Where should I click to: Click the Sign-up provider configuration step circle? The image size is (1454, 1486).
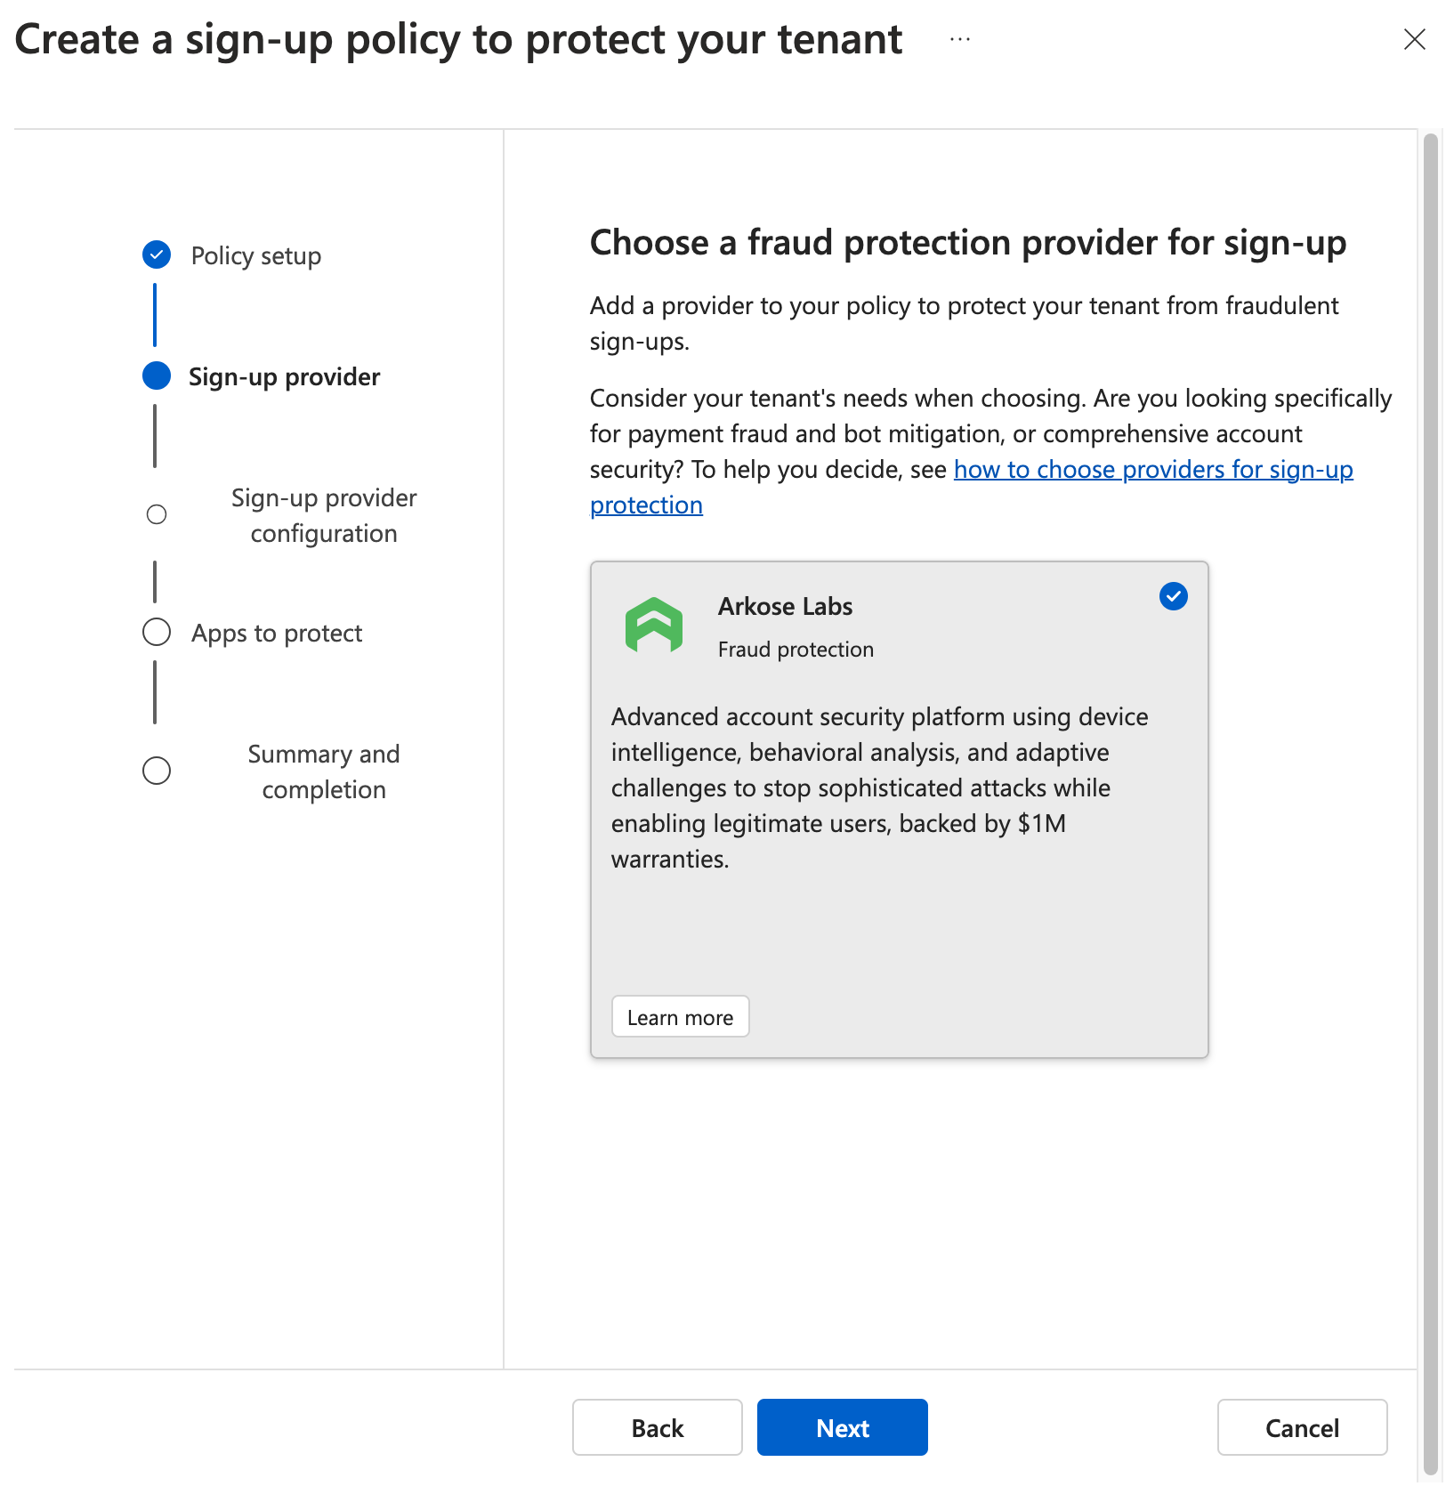point(157,514)
